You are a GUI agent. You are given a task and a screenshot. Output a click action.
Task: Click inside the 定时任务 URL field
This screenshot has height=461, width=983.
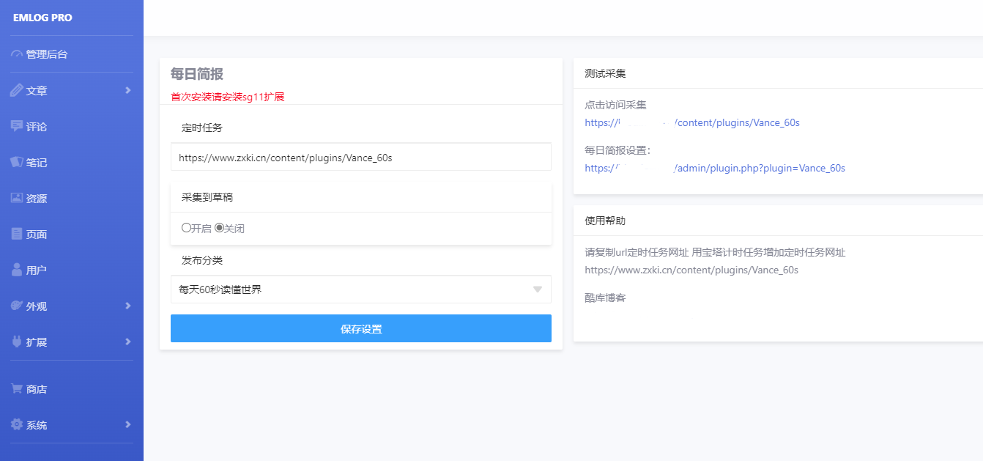(x=360, y=157)
